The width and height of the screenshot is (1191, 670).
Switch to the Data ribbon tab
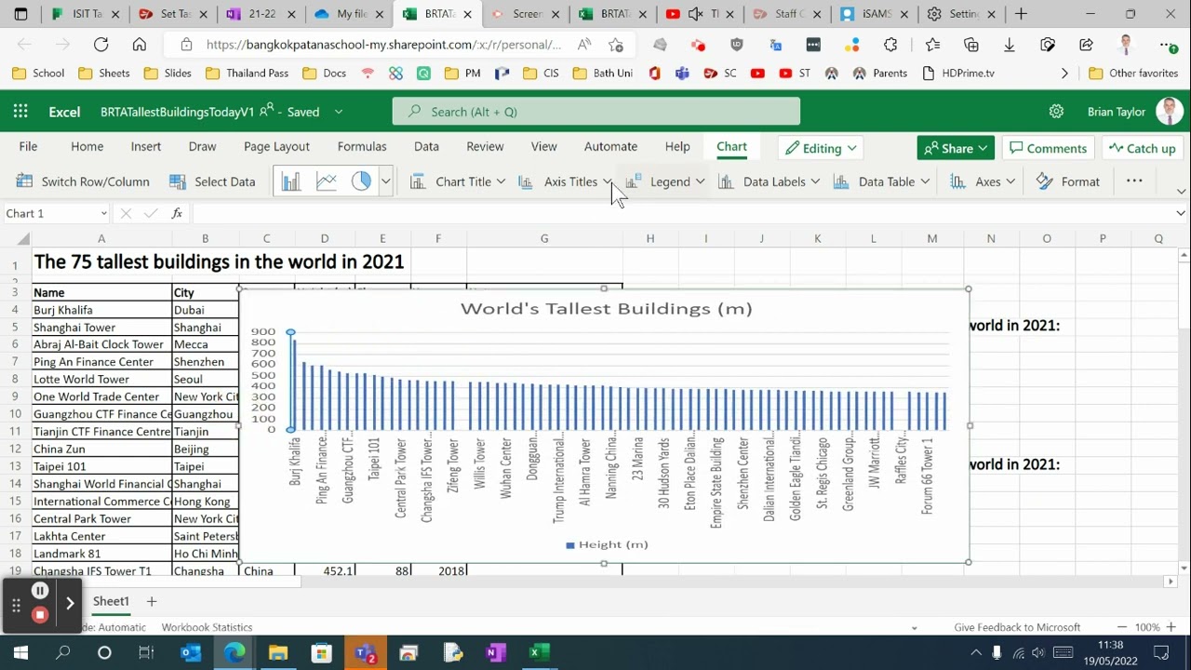pos(426,146)
